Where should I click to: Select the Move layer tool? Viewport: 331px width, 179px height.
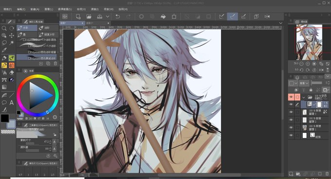tap(12, 36)
